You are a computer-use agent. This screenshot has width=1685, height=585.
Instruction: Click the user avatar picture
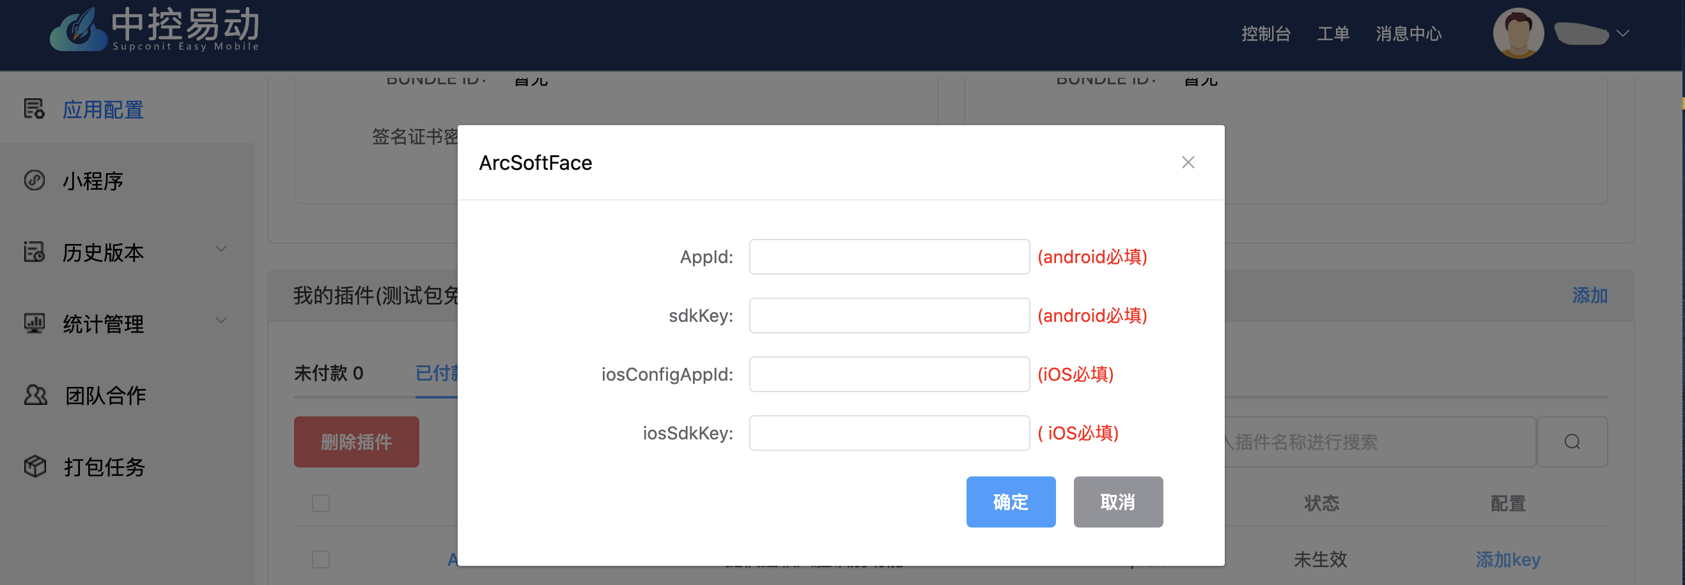1518,33
